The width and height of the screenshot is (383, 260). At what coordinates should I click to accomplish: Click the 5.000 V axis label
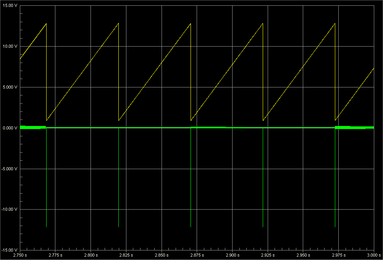tap(10, 87)
